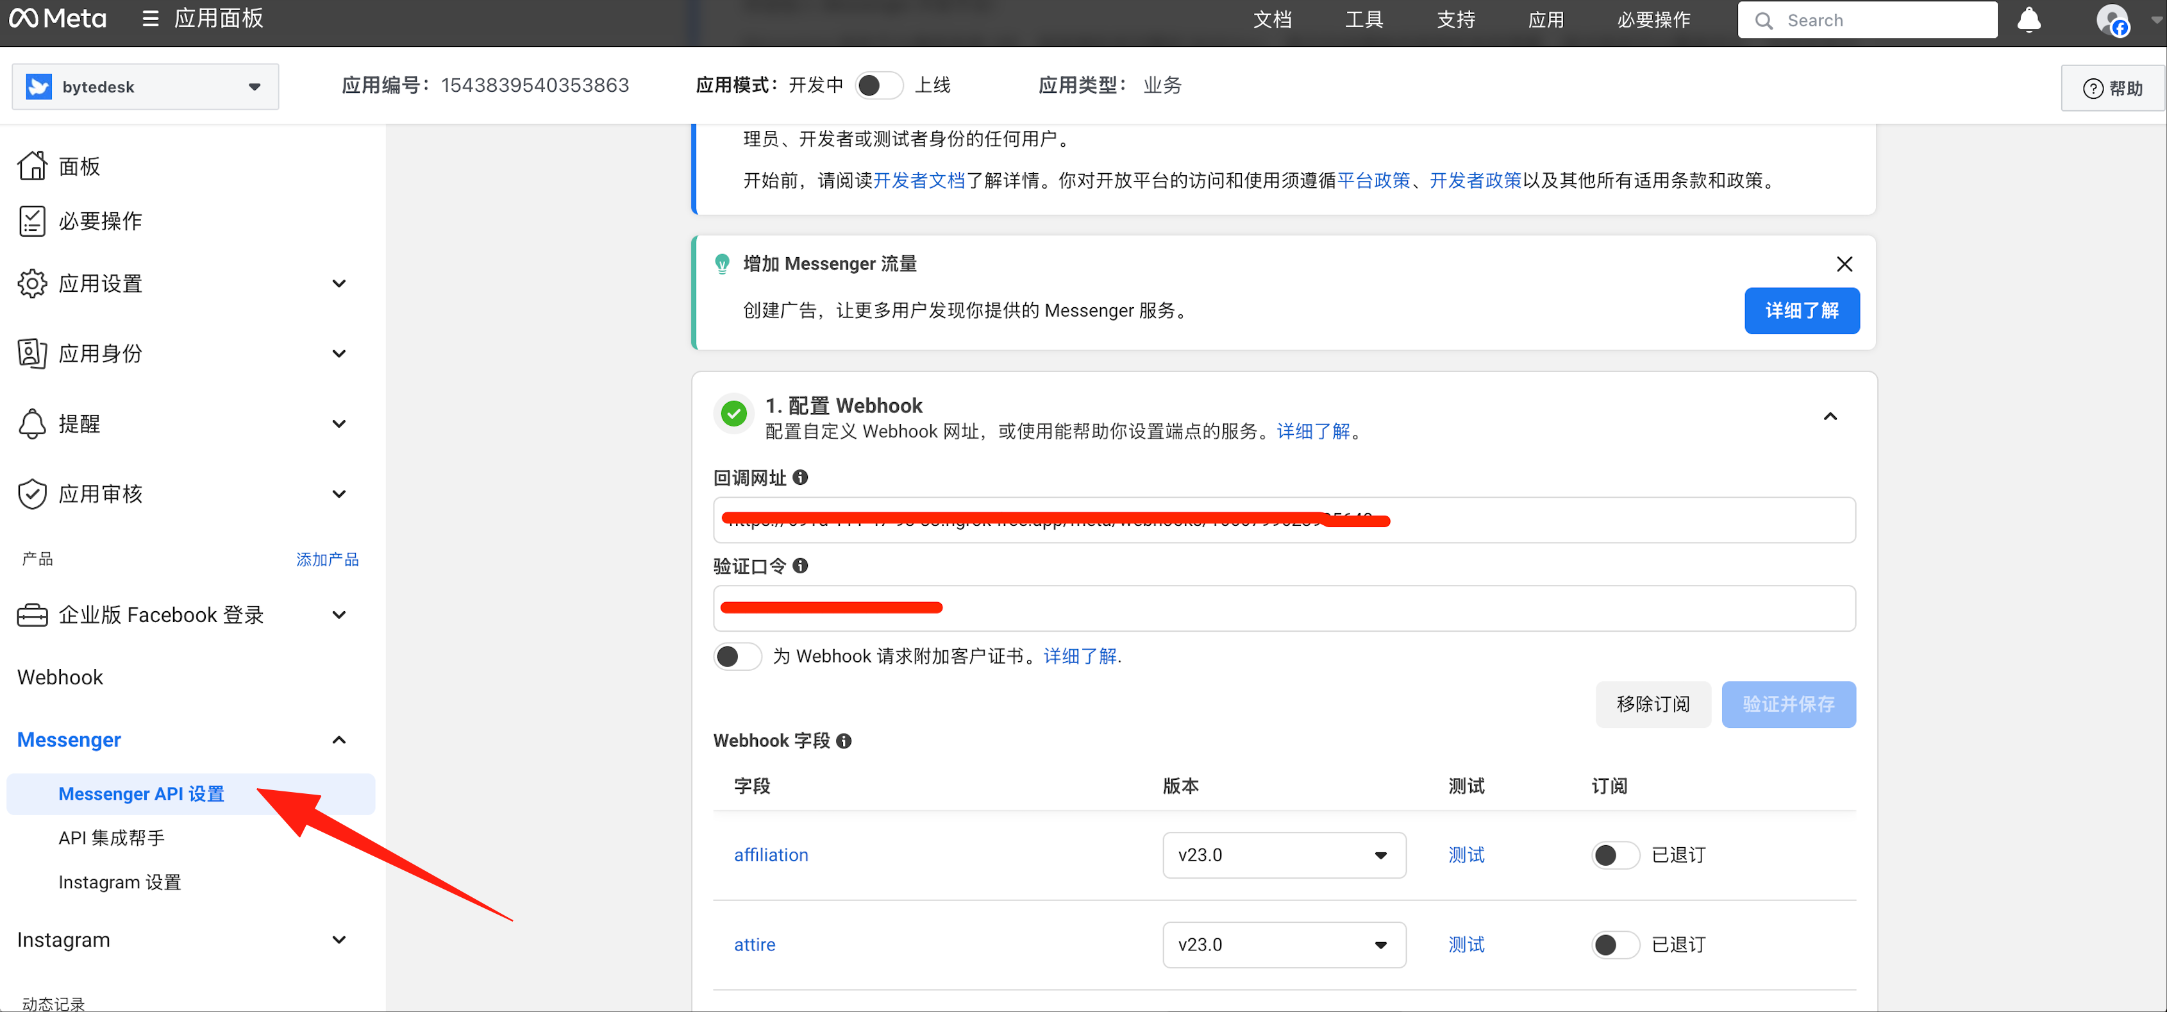Click the notifications bell icon
The width and height of the screenshot is (2167, 1012).
[2029, 20]
